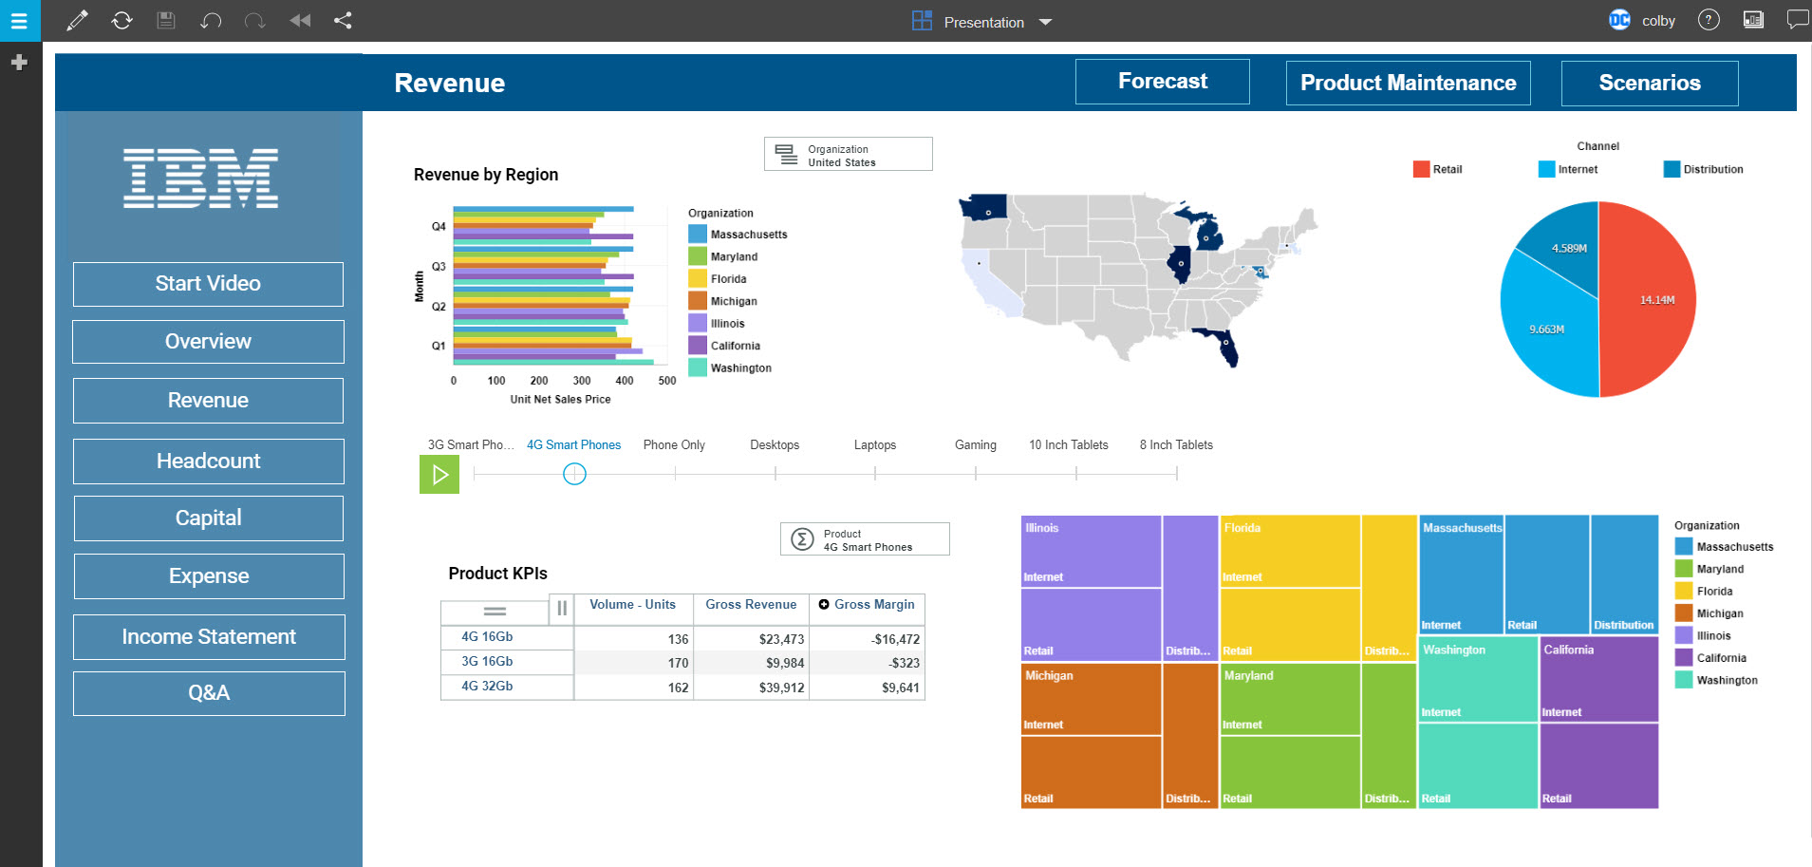Screen dimensions: 1812x867
Task: Open Product 4G Smart Phones selector
Action: [864, 539]
